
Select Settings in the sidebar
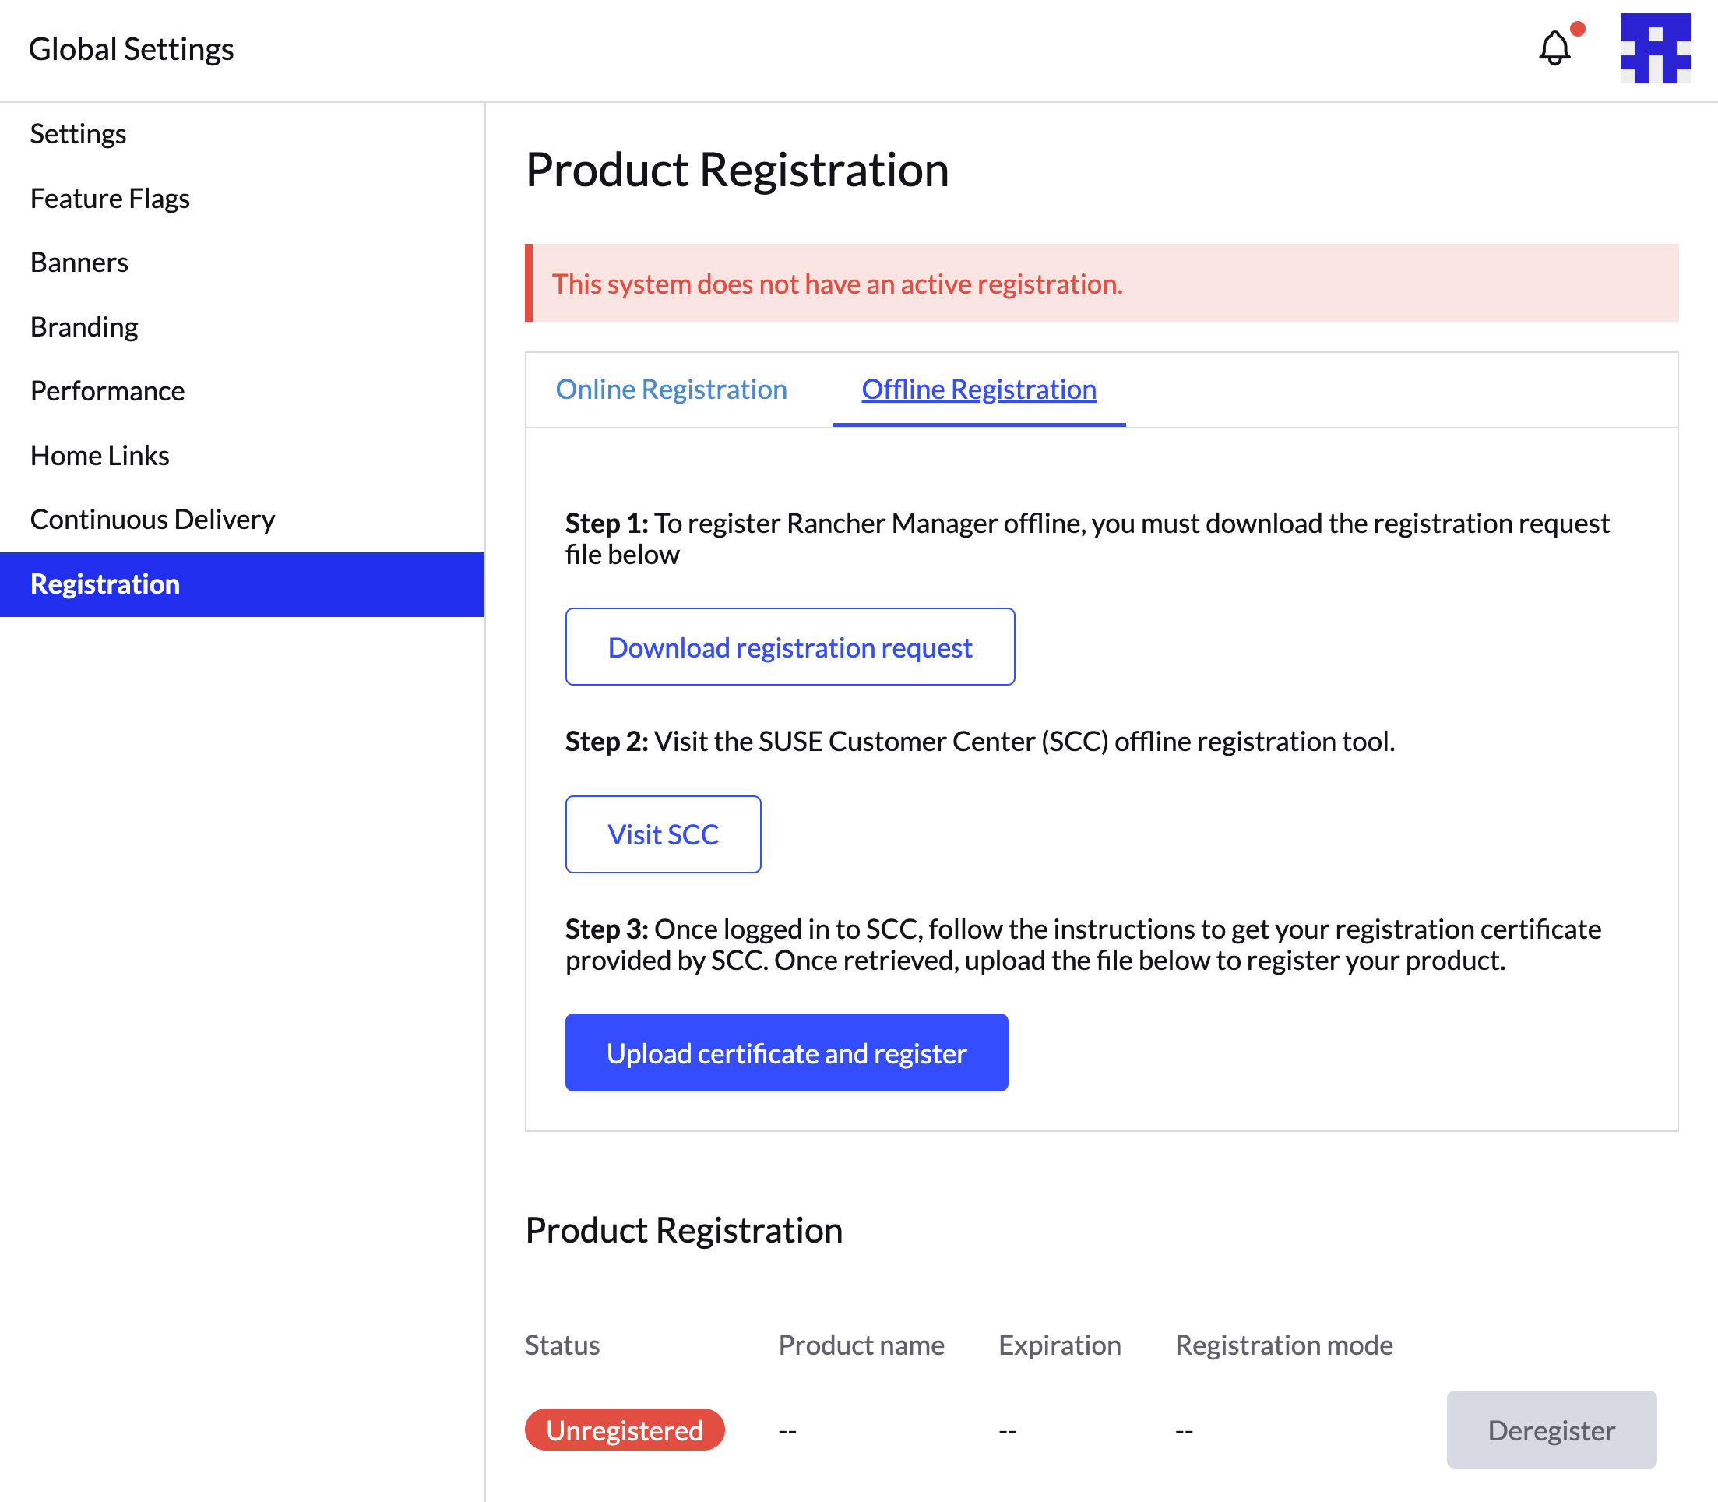pos(78,133)
